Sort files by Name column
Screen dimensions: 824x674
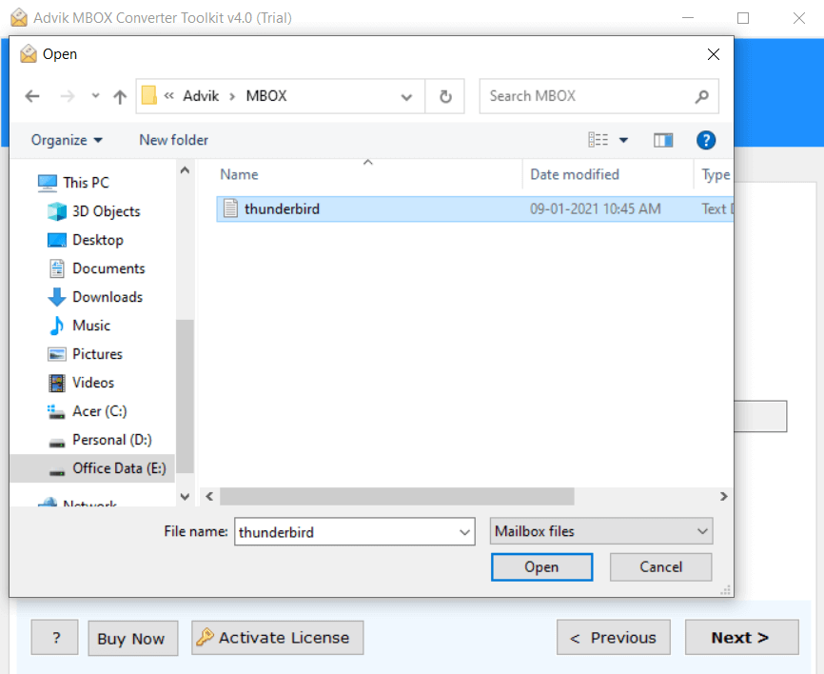(239, 174)
